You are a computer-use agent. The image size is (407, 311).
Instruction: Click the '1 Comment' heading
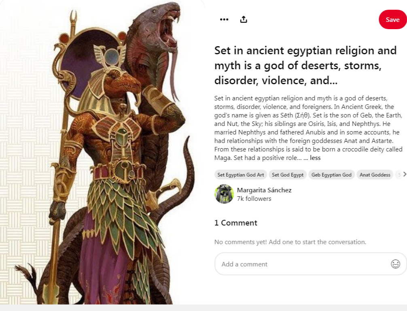236,223
